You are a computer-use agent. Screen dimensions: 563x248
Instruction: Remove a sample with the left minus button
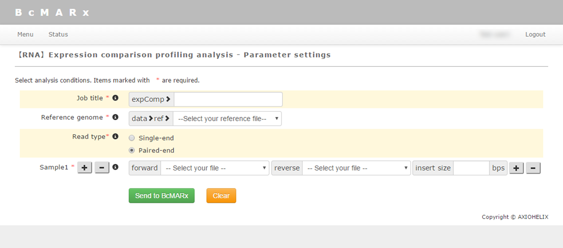click(102, 168)
